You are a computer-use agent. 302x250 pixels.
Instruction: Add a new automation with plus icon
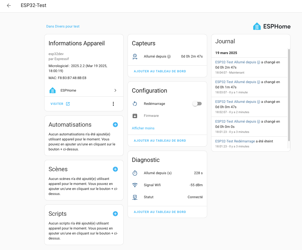(x=115, y=125)
